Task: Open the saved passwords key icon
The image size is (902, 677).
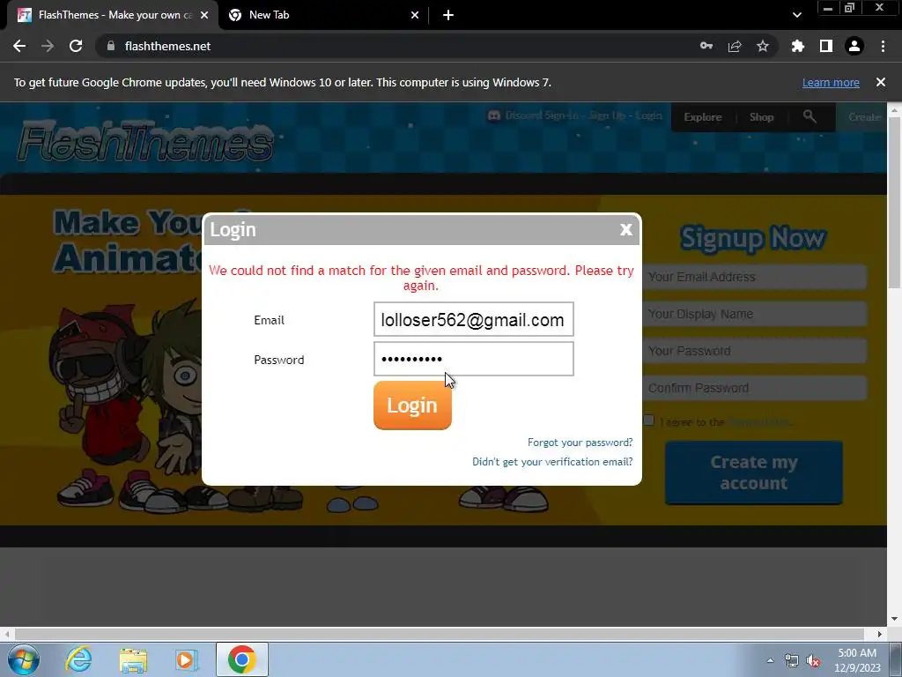Action: [x=706, y=46]
